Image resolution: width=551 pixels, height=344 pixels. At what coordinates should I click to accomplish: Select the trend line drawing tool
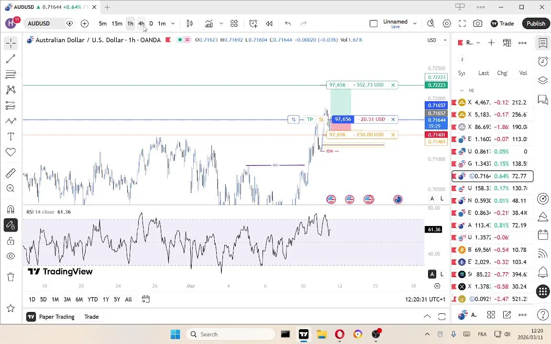[x=11, y=59]
